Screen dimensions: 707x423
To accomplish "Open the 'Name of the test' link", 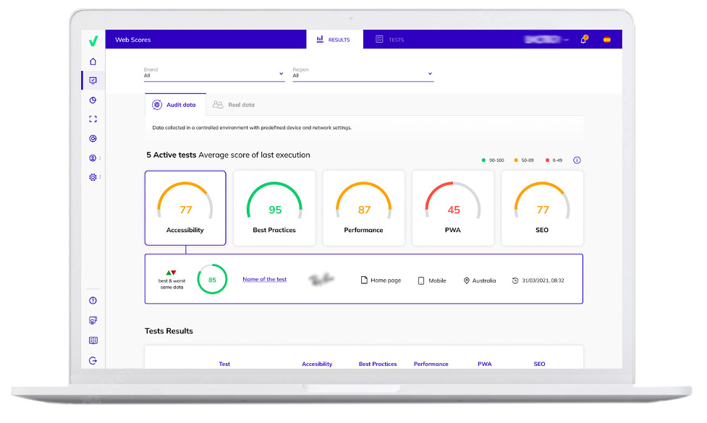I will point(264,279).
